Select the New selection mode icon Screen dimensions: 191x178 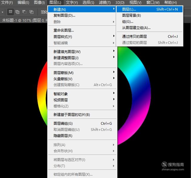(11, 12)
